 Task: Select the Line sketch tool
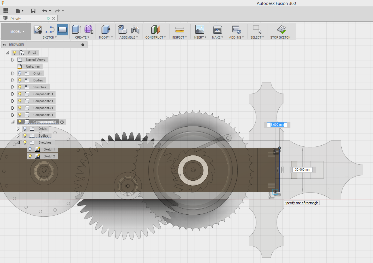pyautogui.click(x=50, y=29)
